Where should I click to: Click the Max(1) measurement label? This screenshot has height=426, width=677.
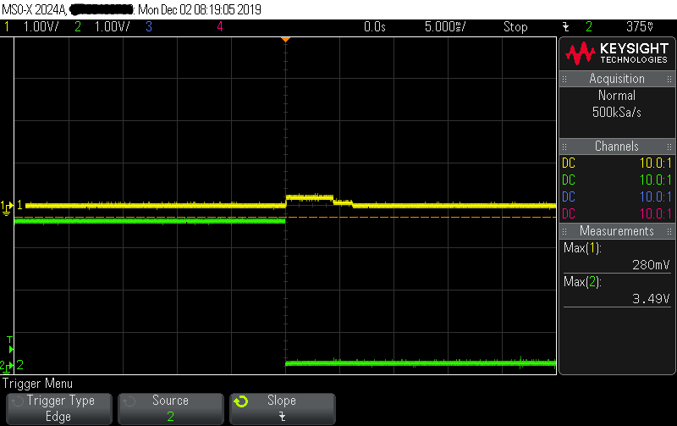(x=582, y=248)
